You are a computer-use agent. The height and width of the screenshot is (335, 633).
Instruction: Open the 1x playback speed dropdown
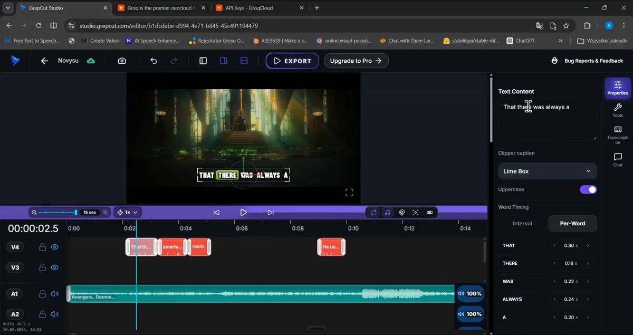pyautogui.click(x=128, y=213)
